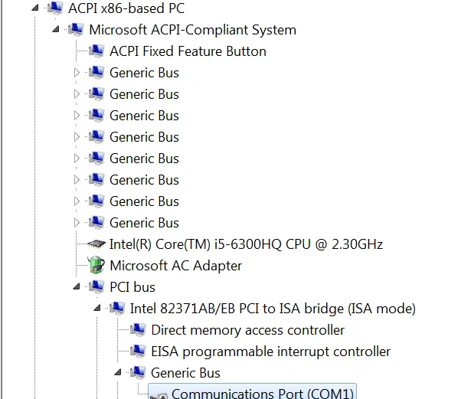Select the Microsoft AC Adapter entry
The image size is (461, 399).
coord(176,266)
